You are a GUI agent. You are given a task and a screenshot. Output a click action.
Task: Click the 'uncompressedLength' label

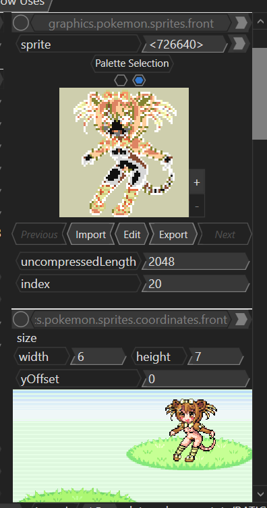pos(78,262)
